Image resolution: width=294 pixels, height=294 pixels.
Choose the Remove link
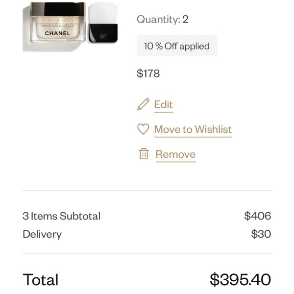point(175,154)
